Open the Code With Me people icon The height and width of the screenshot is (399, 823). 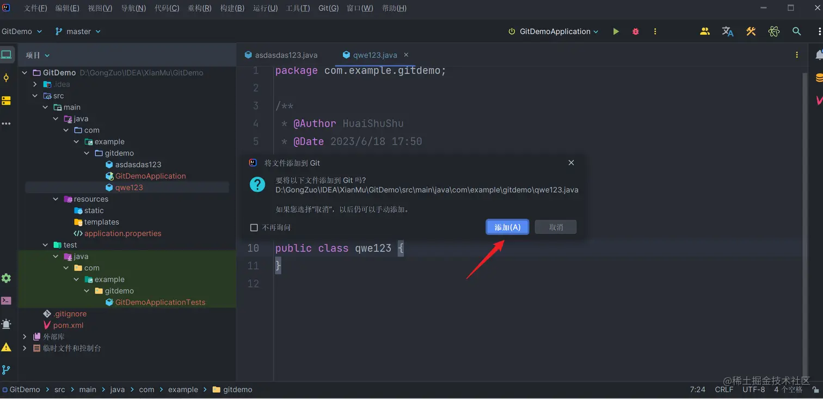pyautogui.click(x=704, y=31)
